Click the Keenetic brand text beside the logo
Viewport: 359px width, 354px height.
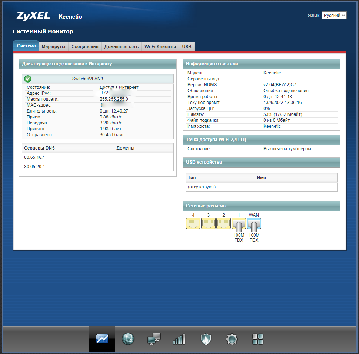[70, 16]
